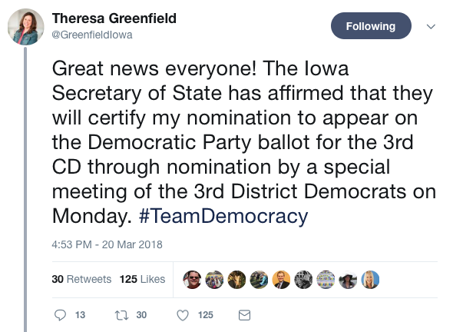Image resolution: width=453 pixels, height=332 pixels.
Task: Like the tweet with heart icon
Action: [x=183, y=315]
